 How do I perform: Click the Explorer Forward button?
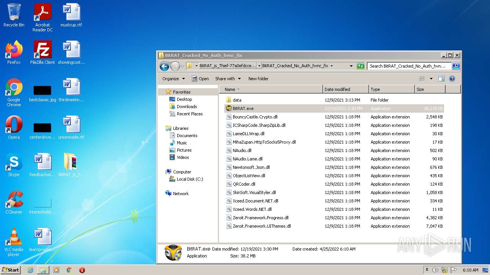[x=175, y=66]
